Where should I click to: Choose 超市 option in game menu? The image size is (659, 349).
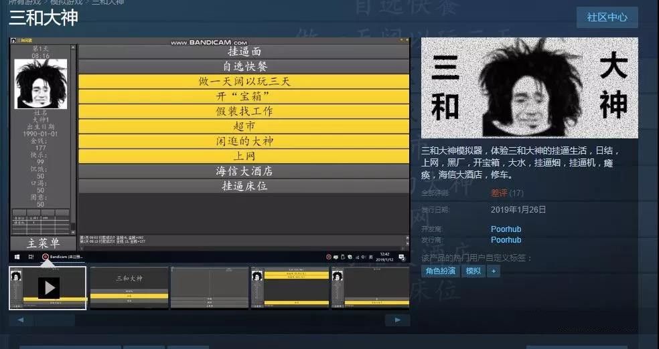(244, 126)
